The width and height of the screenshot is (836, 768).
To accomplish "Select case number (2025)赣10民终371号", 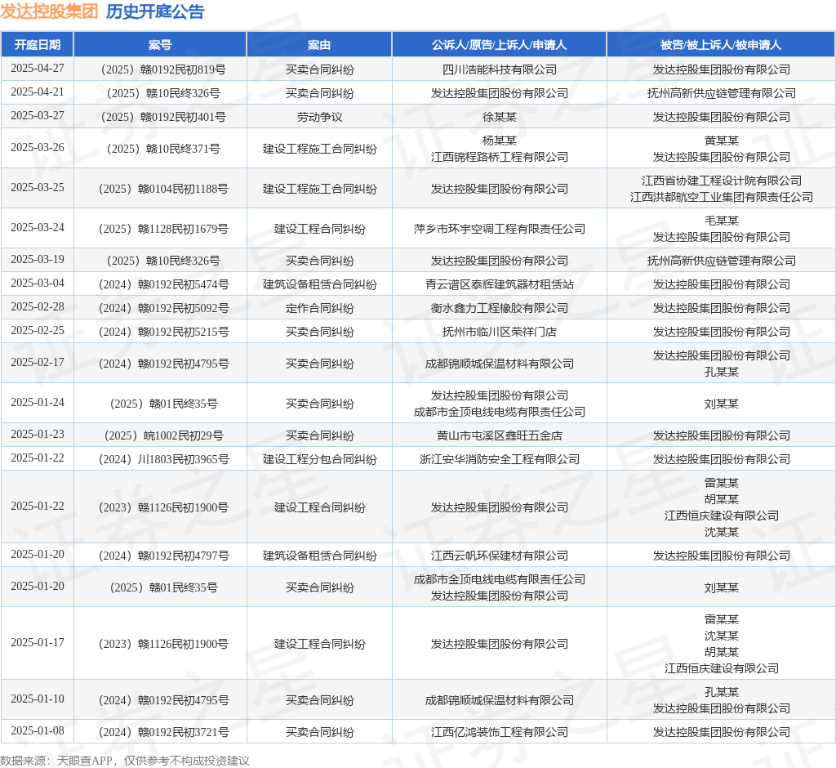I will [x=163, y=149].
